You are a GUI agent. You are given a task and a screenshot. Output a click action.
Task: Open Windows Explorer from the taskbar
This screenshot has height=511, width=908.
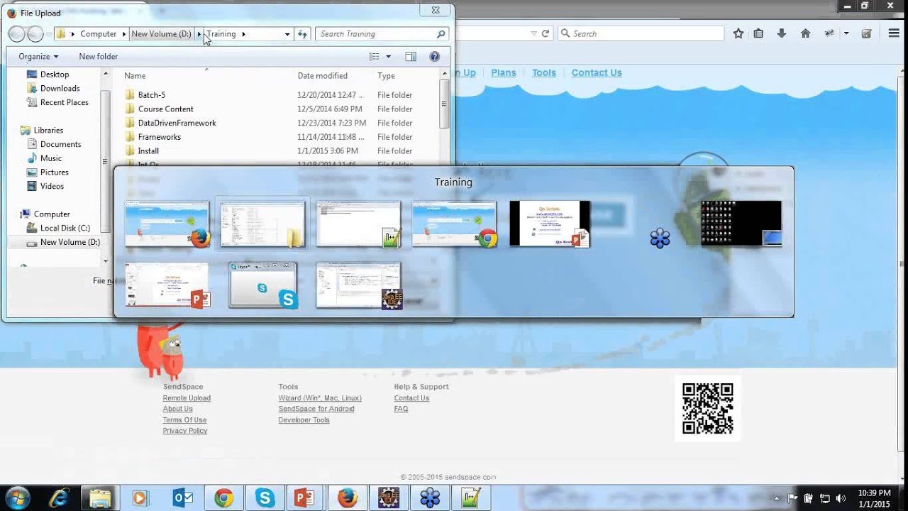pos(100,498)
